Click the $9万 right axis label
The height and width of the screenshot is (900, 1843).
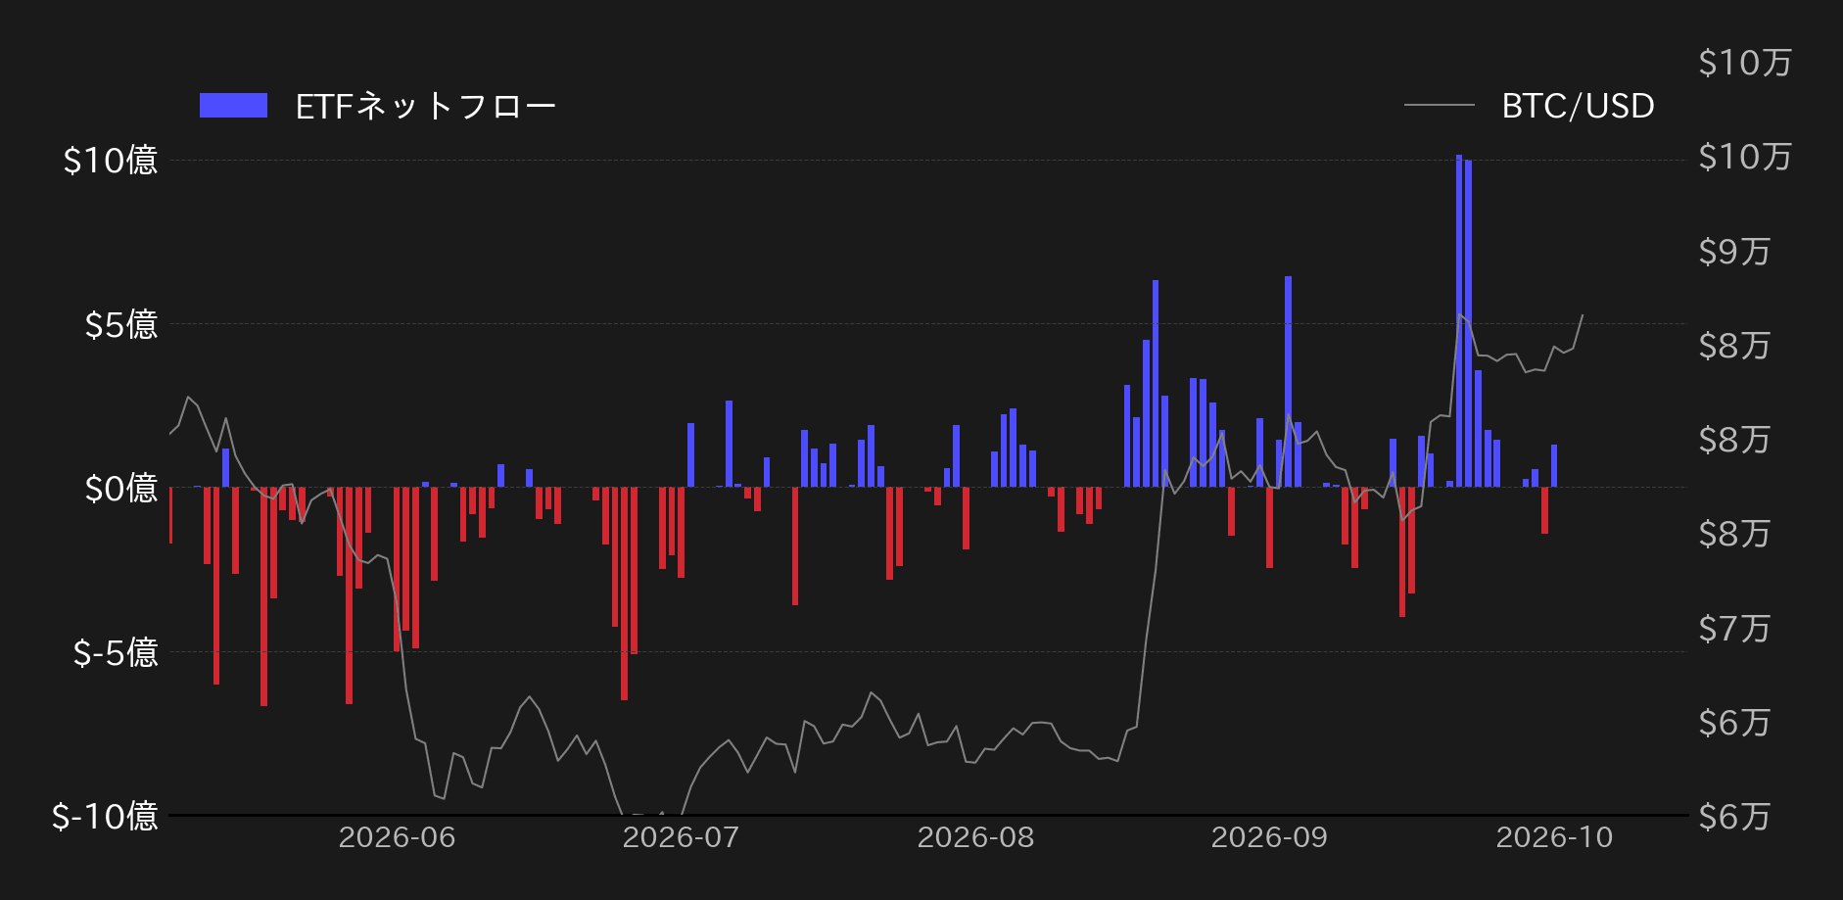[x=1734, y=252]
